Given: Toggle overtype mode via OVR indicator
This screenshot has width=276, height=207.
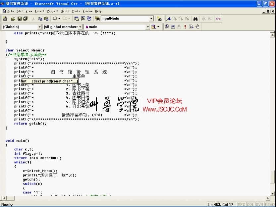Looking at the screenshot, I should coord(259,204).
